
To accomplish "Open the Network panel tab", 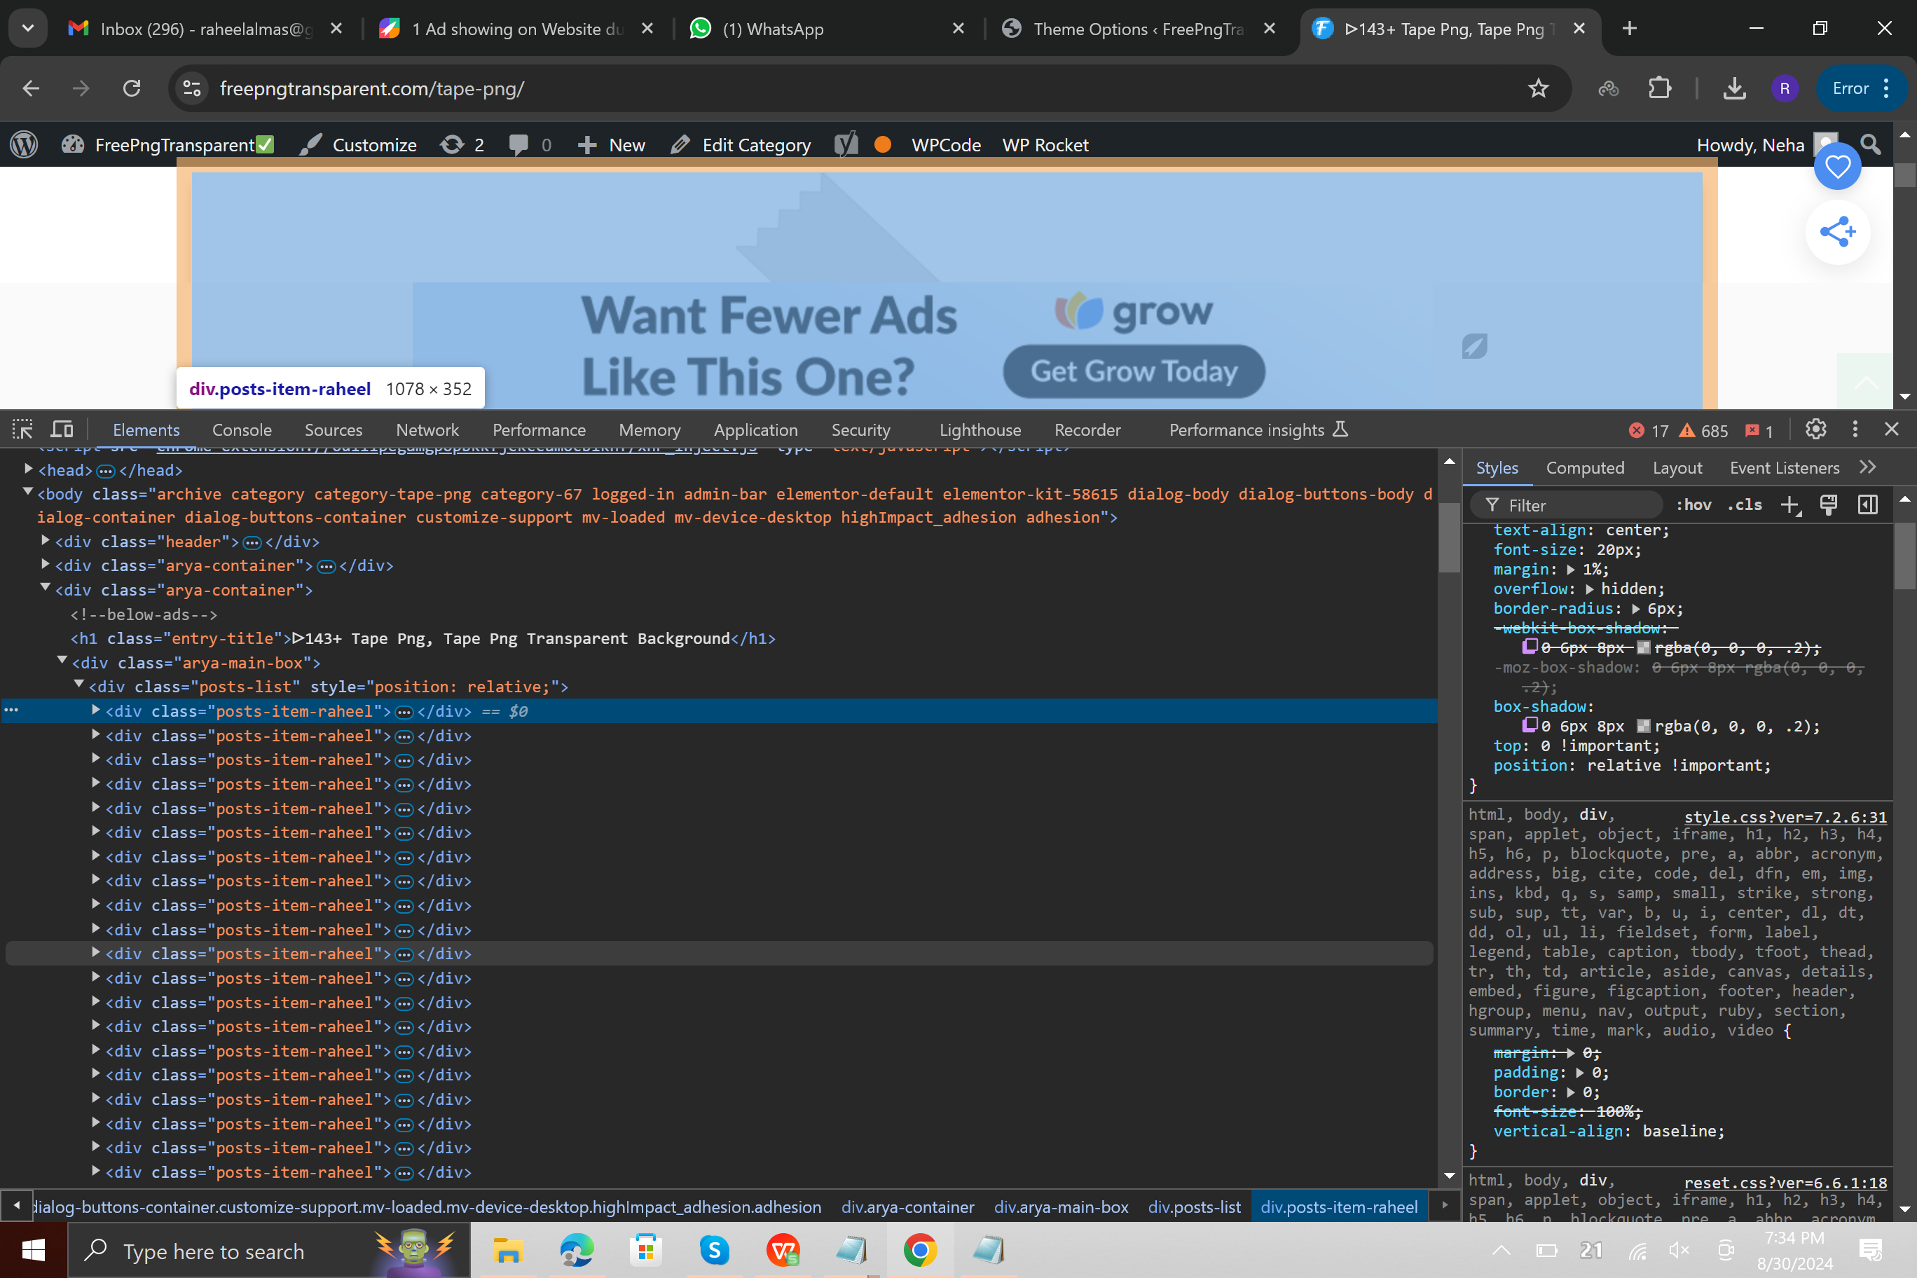I will (427, 430).
